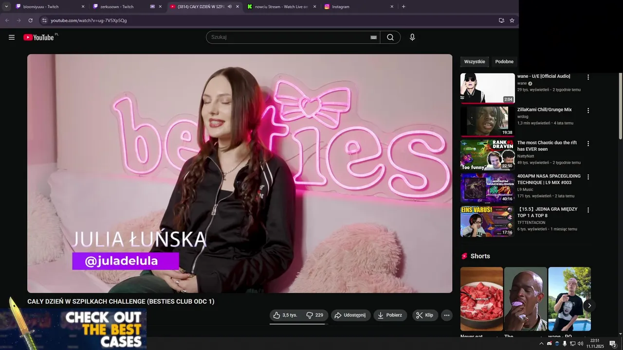Open options for ZillaKami Chill/Grunge Mix
The width and height of the screenshot is (623, 350).
pyautogui.click(x=588, y=111)
